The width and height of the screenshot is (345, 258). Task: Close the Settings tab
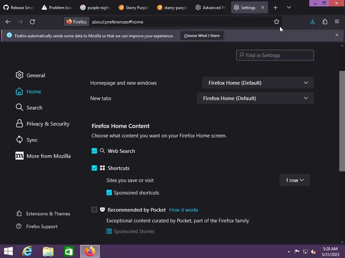(263, 7)
